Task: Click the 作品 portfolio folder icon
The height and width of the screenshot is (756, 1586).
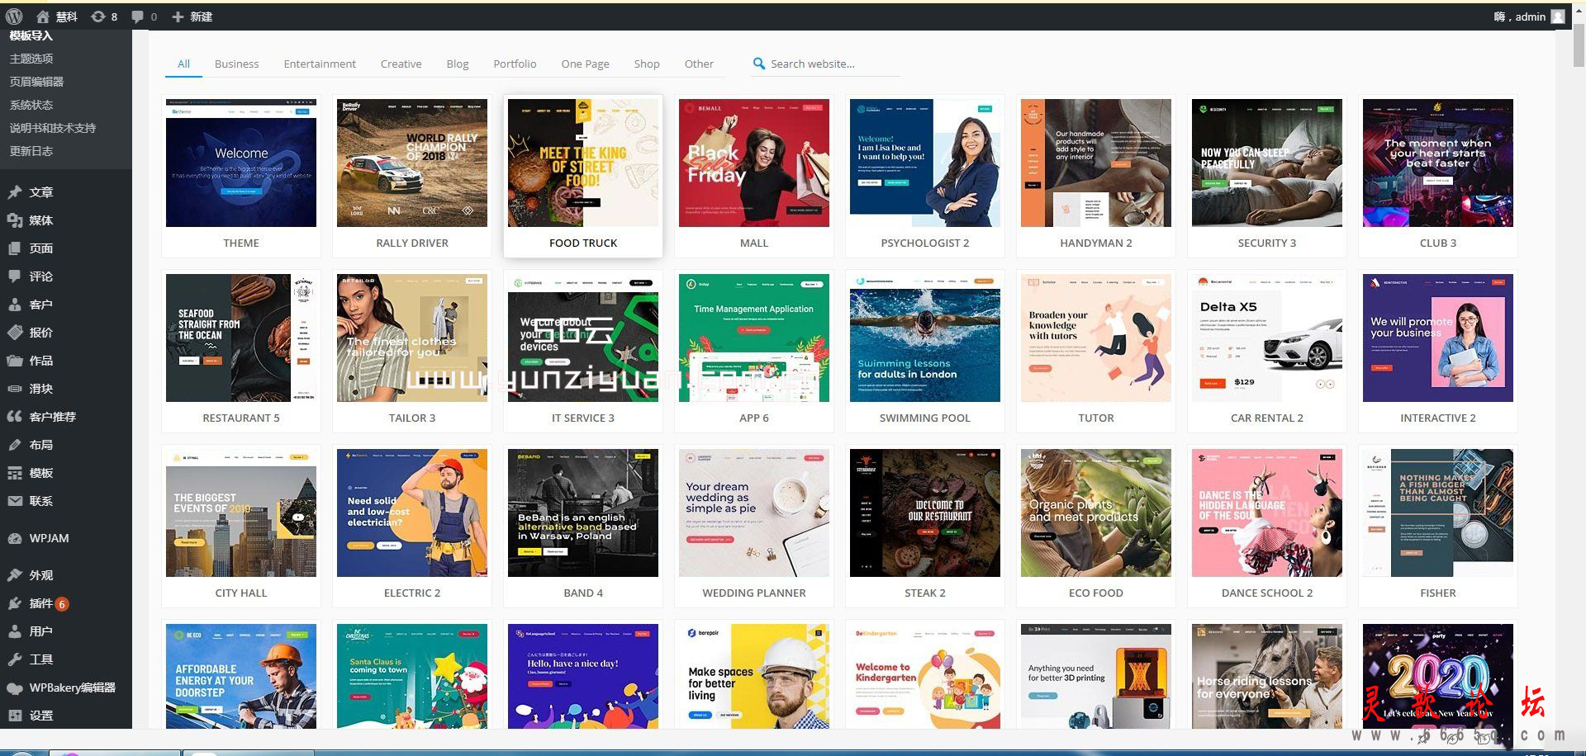Action: (15, 361)
